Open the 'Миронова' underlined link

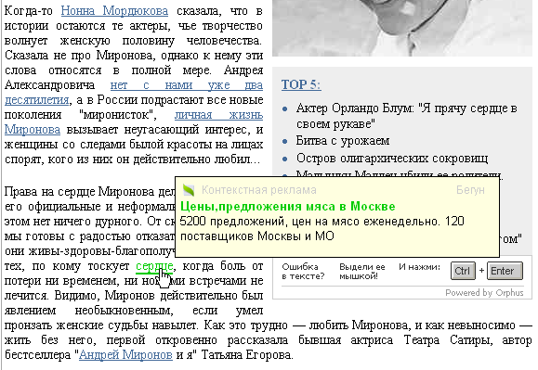33,130
